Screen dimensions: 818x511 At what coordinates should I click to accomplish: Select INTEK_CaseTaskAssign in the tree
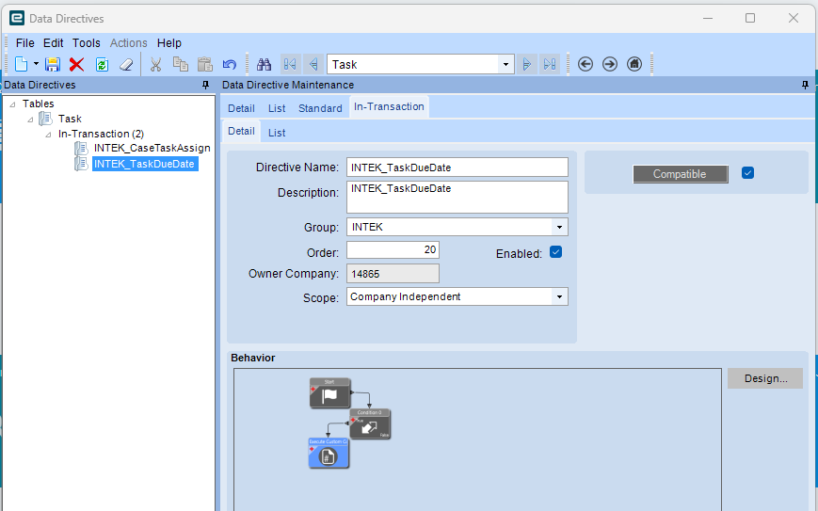point(152,149)
